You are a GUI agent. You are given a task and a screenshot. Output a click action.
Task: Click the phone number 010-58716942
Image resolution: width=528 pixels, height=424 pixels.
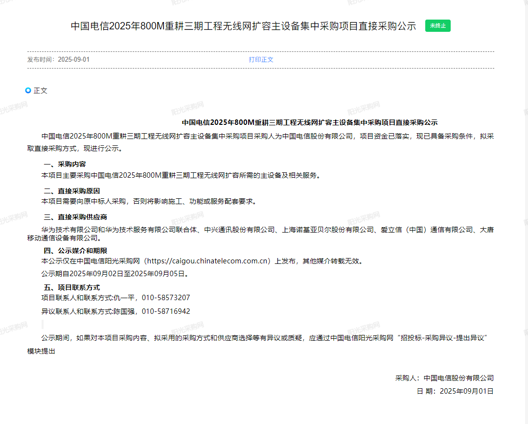pyautogui.click(x=166, y=311)
